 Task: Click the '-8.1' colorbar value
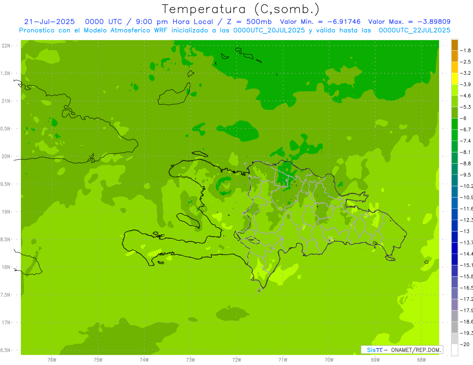(x=466, y=152)
